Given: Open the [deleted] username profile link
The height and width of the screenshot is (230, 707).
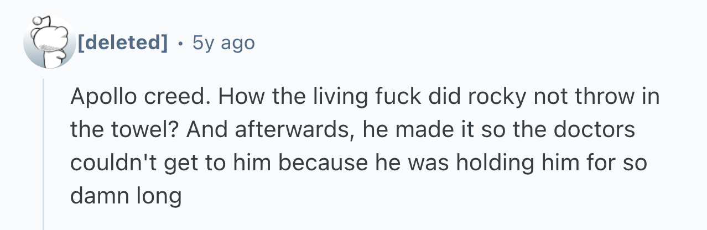Looking at the screenshot, I should (x=123, y=43).
